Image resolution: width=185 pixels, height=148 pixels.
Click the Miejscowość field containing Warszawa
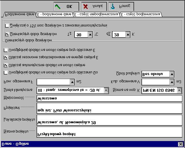coord(110,98)
